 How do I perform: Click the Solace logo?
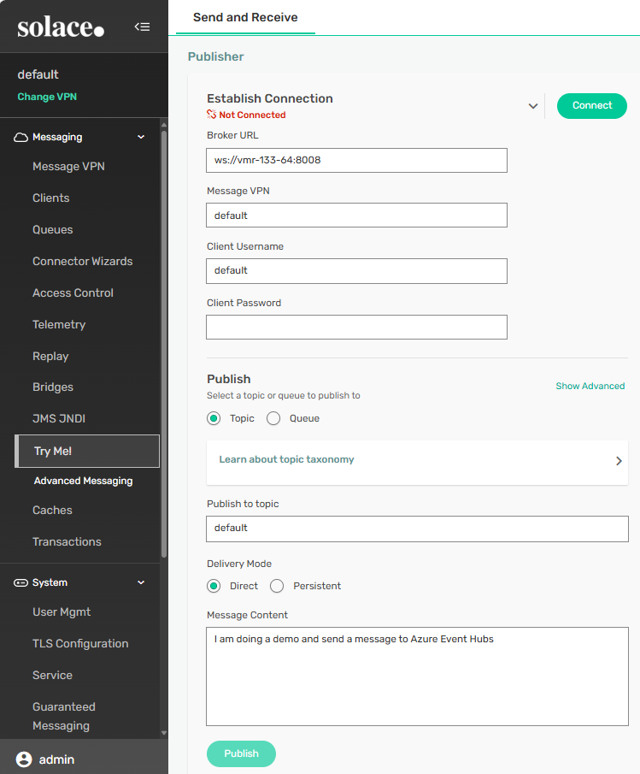click(61, 27)
